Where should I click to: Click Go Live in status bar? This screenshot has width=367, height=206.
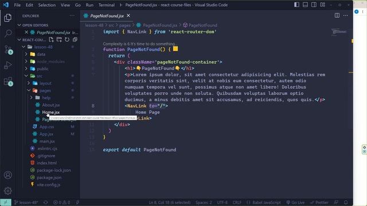(x=295, y=203)
